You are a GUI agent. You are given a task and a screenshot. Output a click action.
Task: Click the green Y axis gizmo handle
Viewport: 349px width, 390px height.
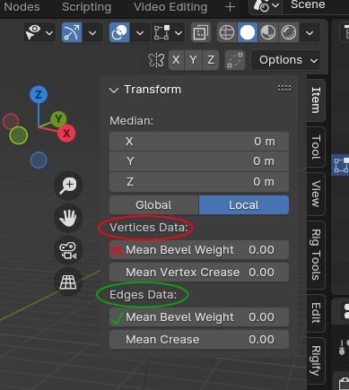pos(58,119)
